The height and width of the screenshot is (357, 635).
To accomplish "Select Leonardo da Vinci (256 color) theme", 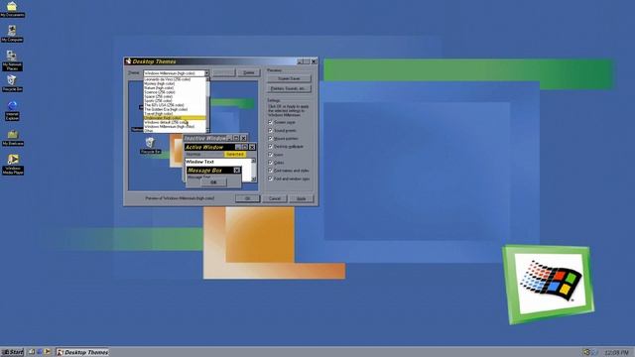I will tap(175, 79).
